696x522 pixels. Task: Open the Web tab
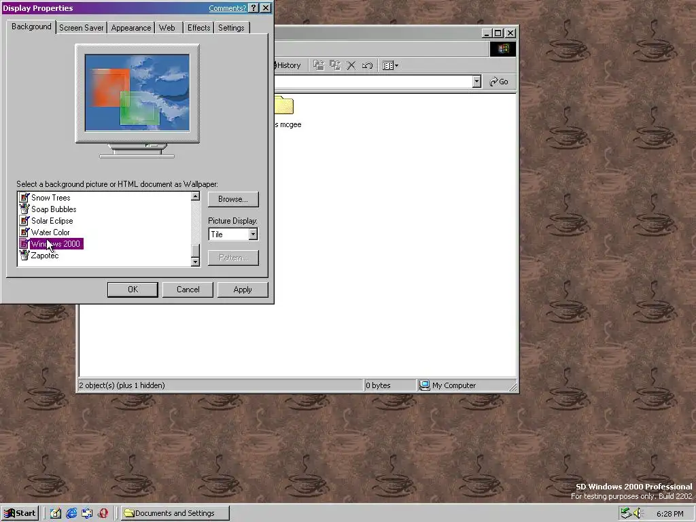167,27
